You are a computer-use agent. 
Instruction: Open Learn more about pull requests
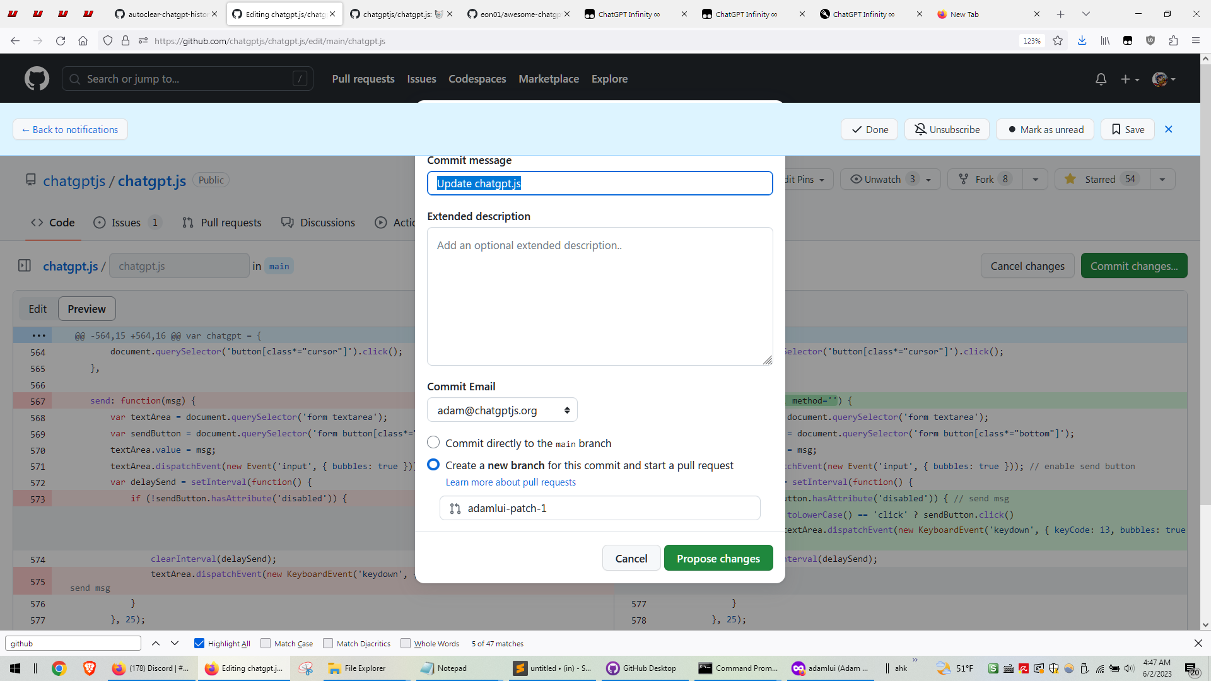click(x=511, y=482)
